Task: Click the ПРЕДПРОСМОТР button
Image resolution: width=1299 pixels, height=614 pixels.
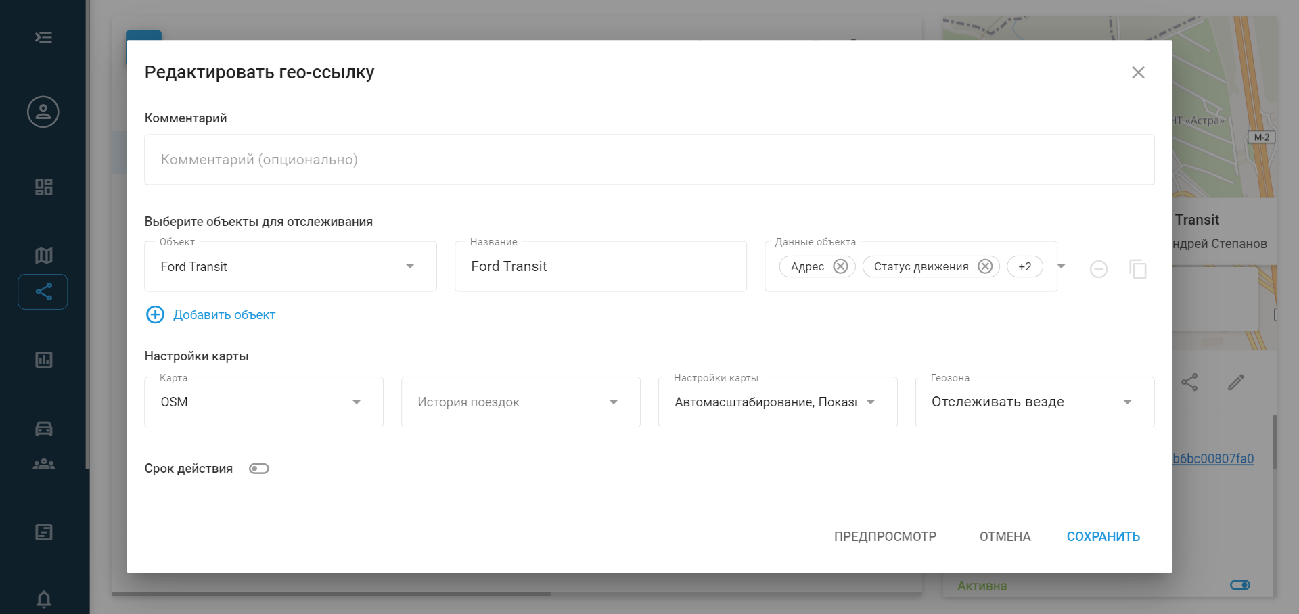Action: 885,536
